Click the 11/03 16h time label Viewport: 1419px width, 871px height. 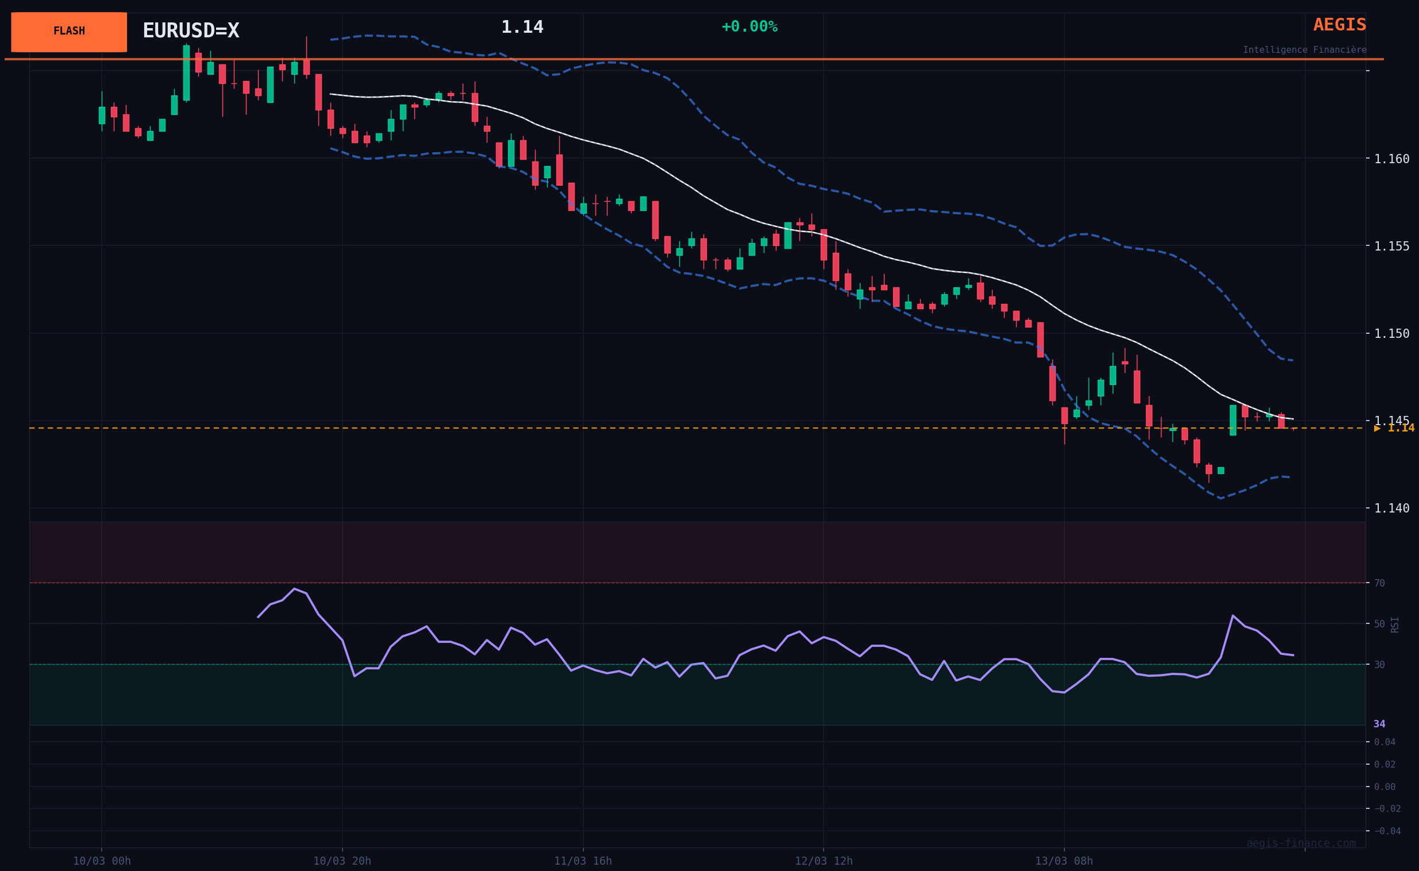tap(583, 861)
